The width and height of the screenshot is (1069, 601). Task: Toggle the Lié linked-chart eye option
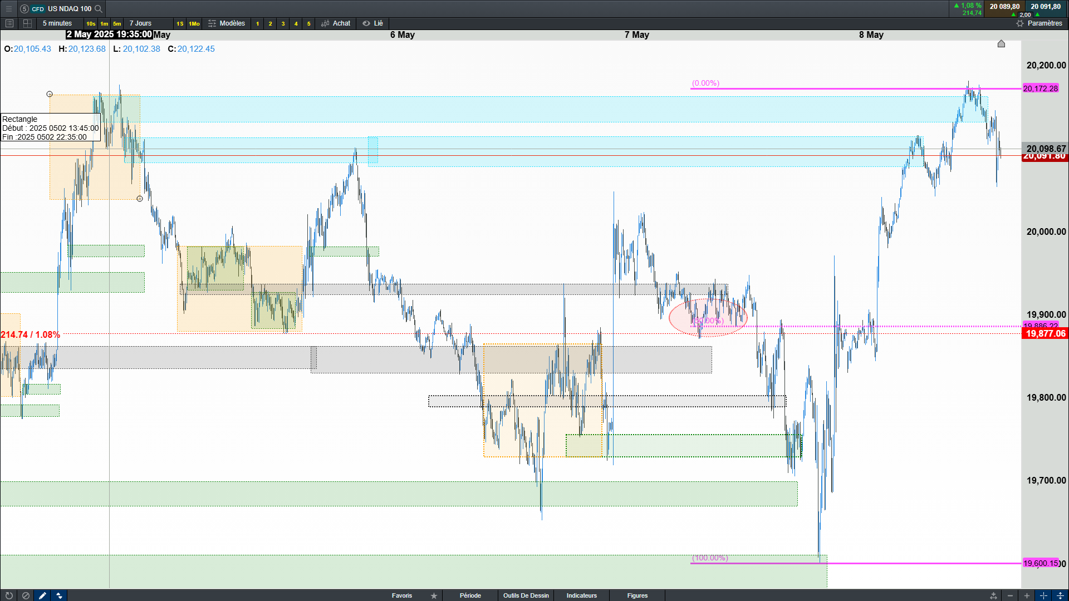coord(373,23)
